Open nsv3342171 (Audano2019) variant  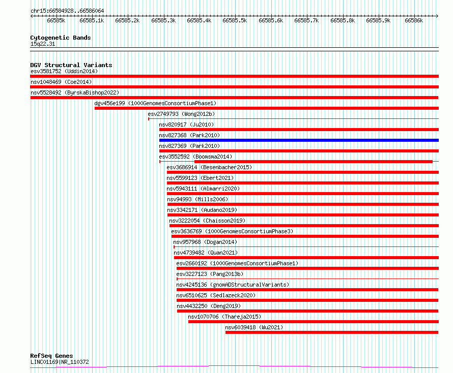pyautogui.click(x=202, y=210)
